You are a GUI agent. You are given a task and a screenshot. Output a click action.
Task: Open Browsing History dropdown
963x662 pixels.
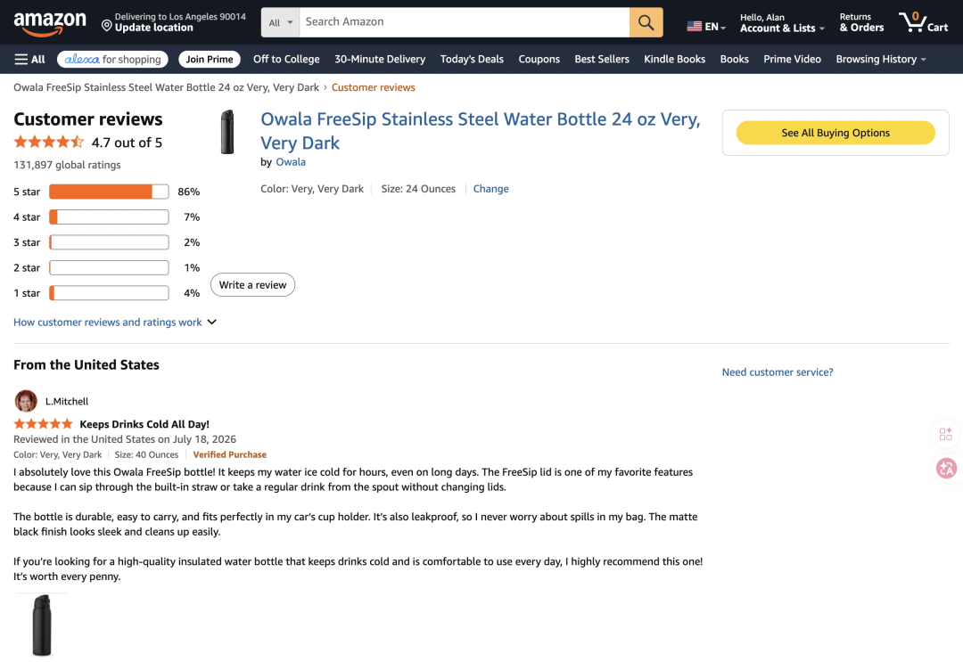coord(881,59)
